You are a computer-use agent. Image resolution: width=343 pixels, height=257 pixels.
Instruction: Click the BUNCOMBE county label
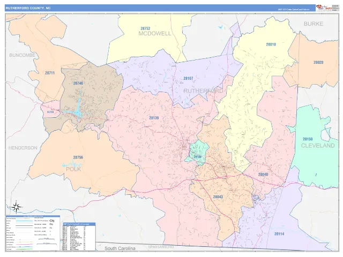(x=23, y=55)
